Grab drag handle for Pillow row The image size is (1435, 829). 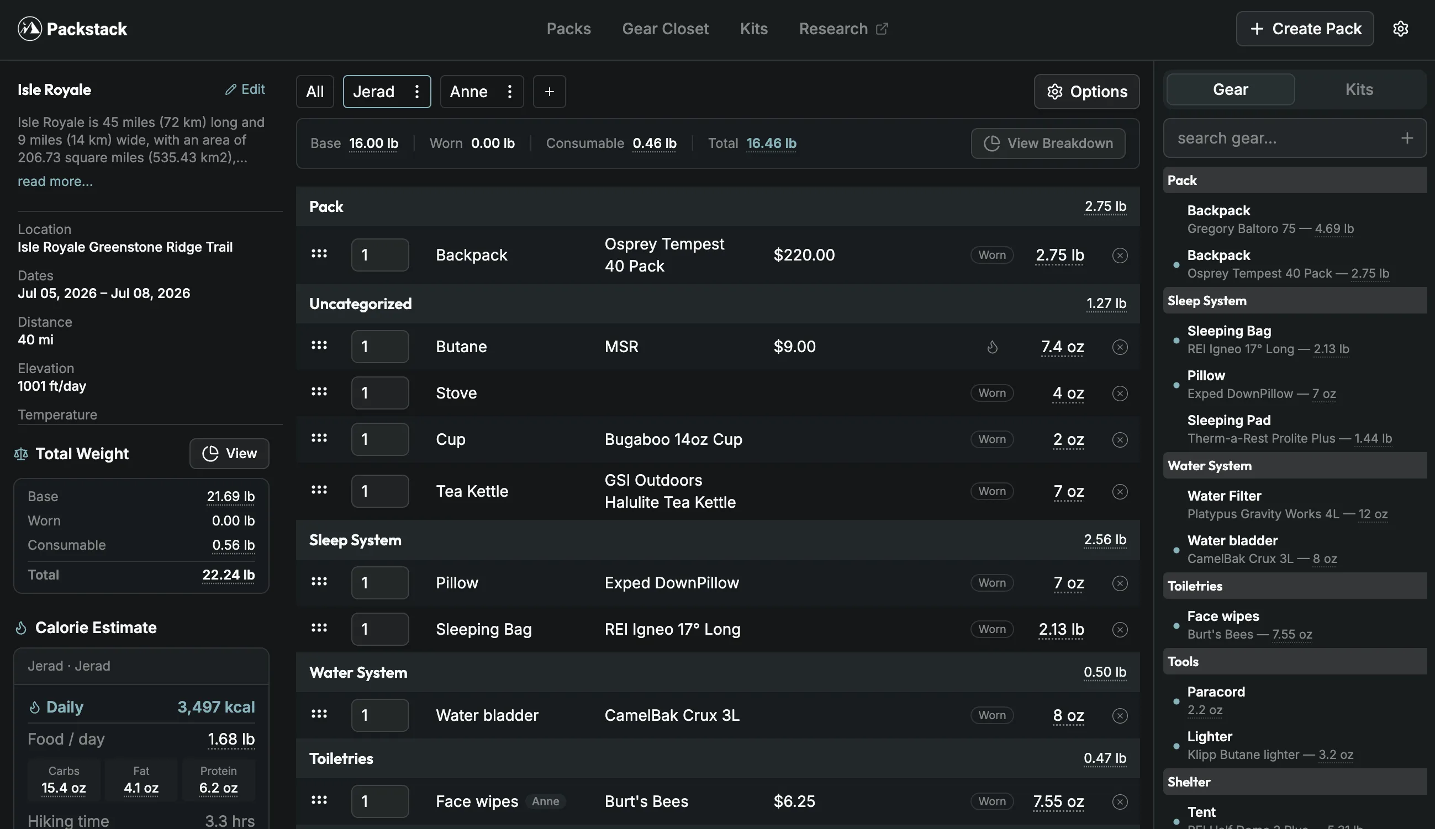point(319,581)
